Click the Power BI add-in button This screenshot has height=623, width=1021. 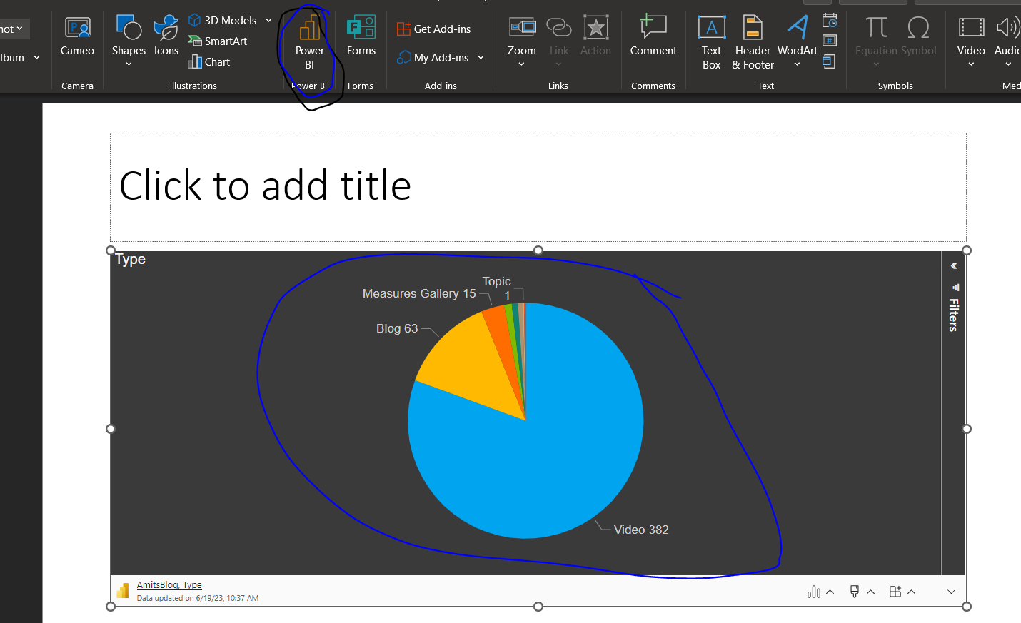click(x=310, y=44)
